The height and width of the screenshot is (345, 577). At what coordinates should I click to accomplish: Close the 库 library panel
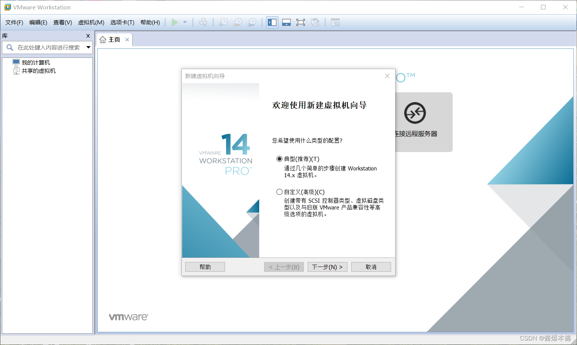pos(88,36)
